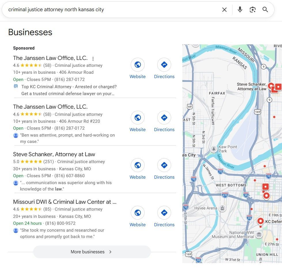282x268 pixels.
Task: Click address 406 Armour Rd #220
Action: [x=80, y=121]
